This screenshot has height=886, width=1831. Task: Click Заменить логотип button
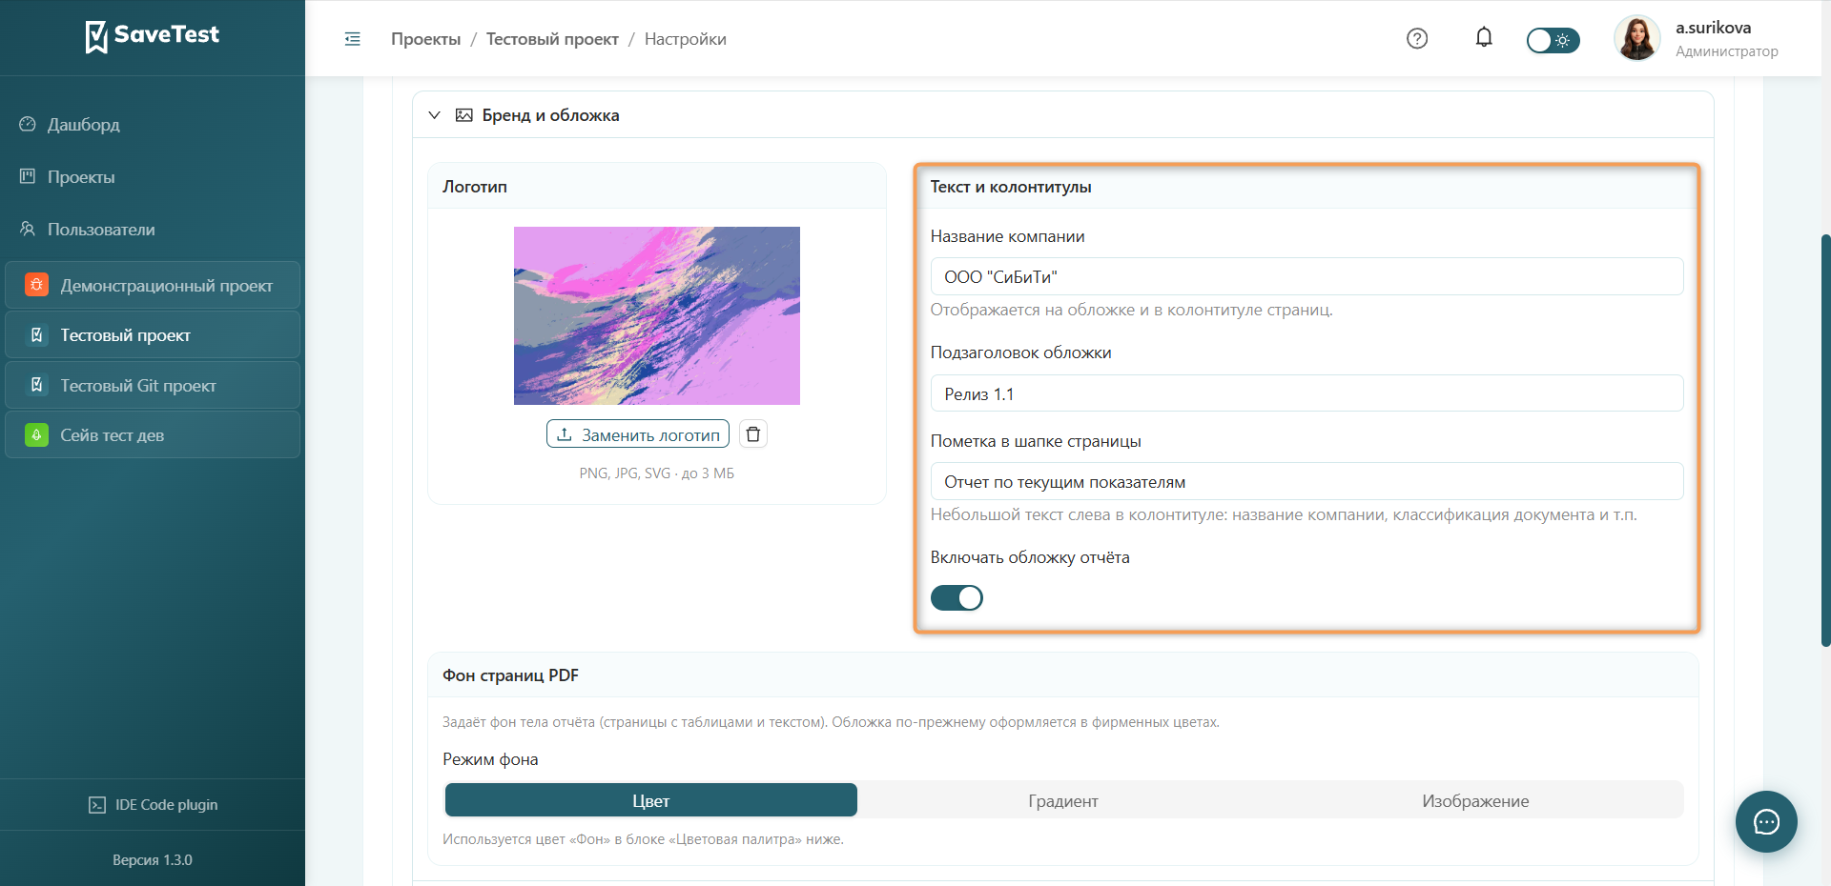[x=638, y=434]
